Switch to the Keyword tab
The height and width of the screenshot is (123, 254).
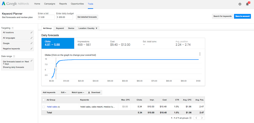[60, 28]
